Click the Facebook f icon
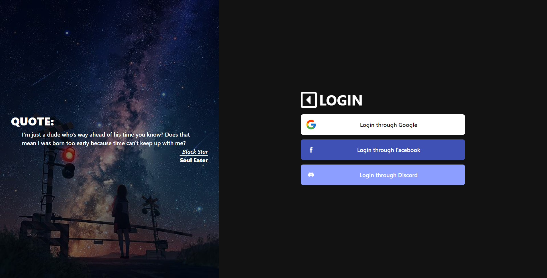 (x=311, y=150)
